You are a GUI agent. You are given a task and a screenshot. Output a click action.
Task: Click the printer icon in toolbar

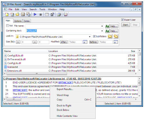[59, 15]
